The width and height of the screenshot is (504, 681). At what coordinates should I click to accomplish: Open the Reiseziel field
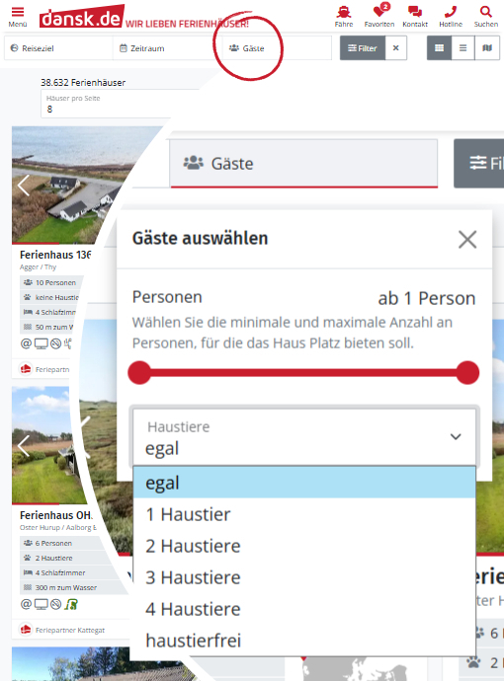[x=58, y=48]
